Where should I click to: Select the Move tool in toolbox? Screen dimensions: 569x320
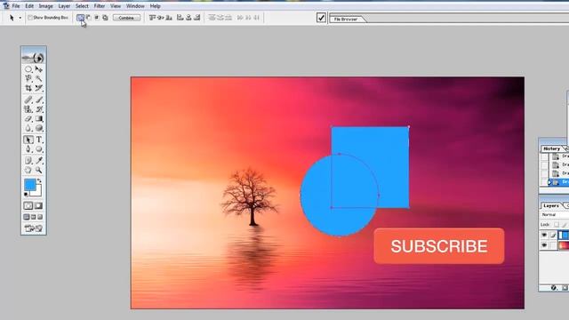39,69
